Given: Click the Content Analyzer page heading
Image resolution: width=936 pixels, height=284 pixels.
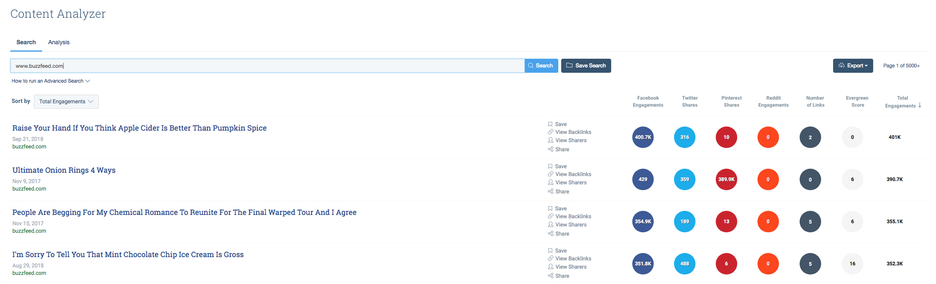Looking at the screenshot, I should point(58,14).
